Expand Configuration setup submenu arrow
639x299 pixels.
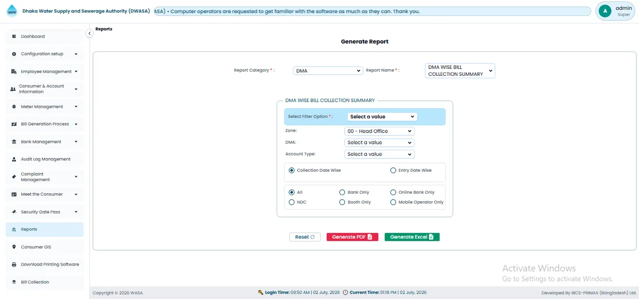click(x=76, y=54)
